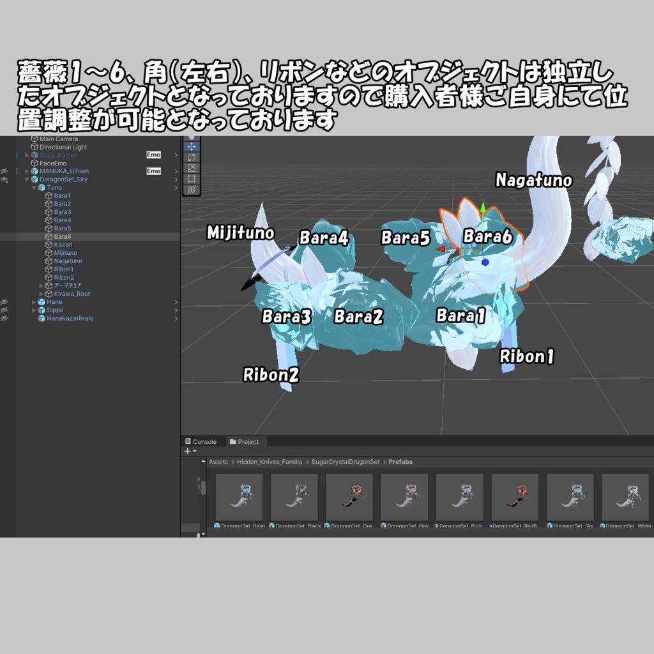Expand the アーマチュア hierarchy item
This screenshot has width=654, height=654.
(42, 285)
